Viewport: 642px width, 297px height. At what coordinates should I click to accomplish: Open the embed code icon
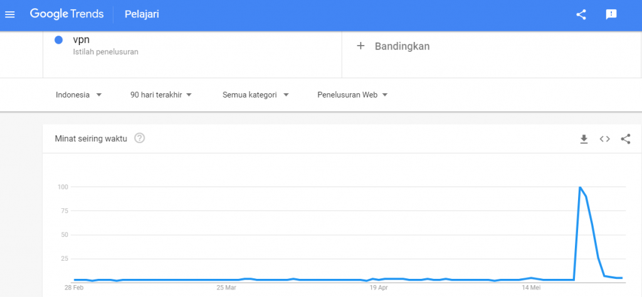point(605,139)
